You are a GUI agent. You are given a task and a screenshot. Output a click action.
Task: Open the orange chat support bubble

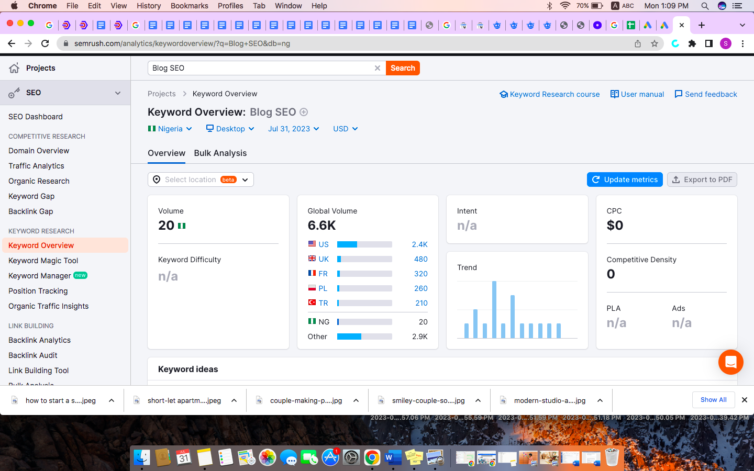[x=730, y=362]
